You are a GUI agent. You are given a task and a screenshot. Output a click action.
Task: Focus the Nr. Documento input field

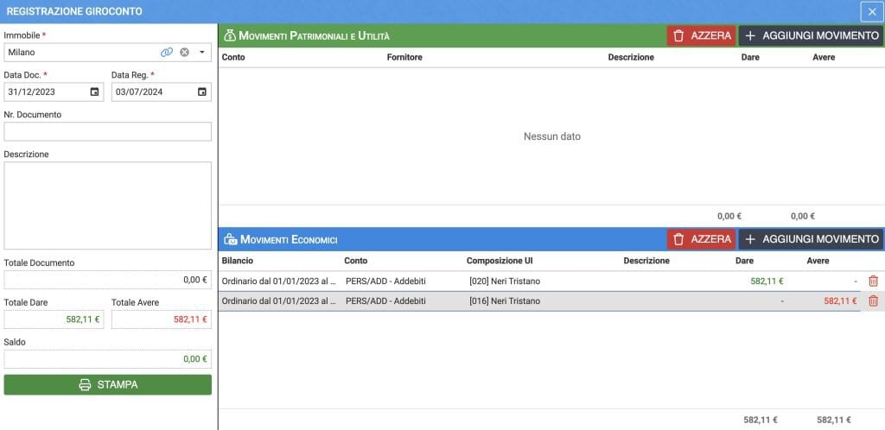point(107,131)
